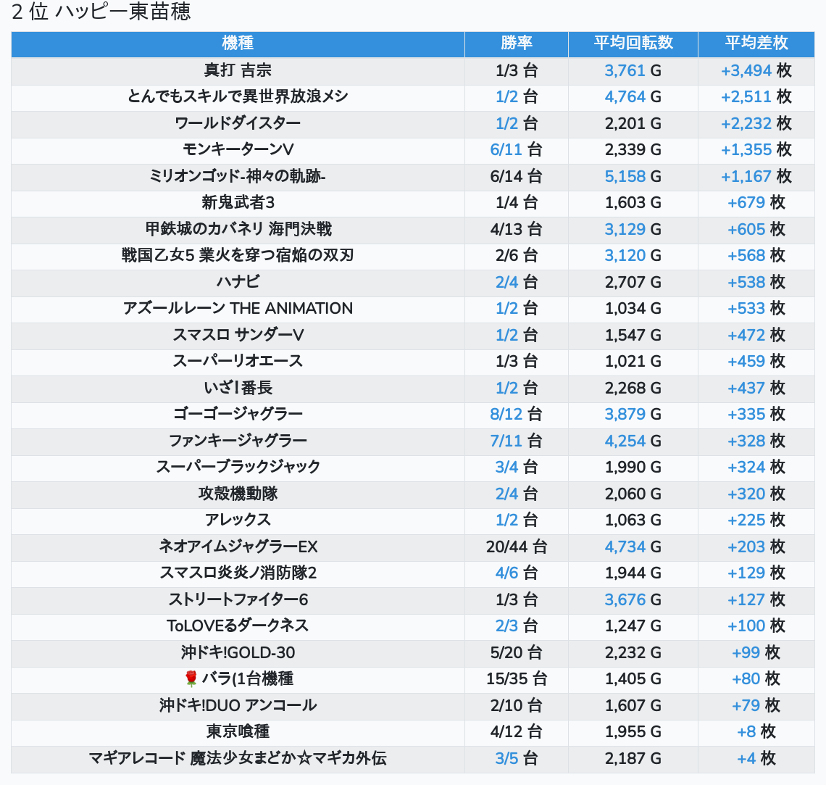Image resolution: width=826 pixels, height=785 pixels.
Task: Click win rate 15/35 台 in バラ row
Action: pos(516,678)
